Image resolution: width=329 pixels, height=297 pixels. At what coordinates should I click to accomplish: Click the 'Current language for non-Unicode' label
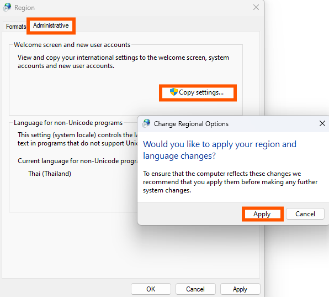coord(77,161)
